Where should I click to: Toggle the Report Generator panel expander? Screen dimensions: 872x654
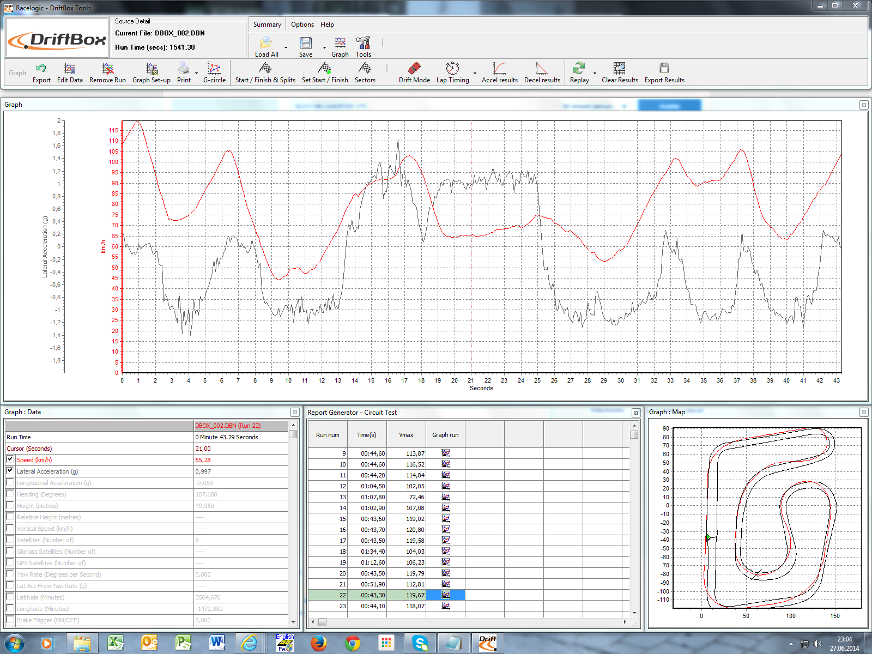point(636,413)
